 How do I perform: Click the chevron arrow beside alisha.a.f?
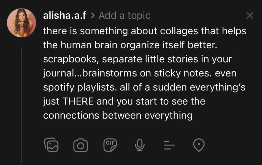tap(93, 16)
